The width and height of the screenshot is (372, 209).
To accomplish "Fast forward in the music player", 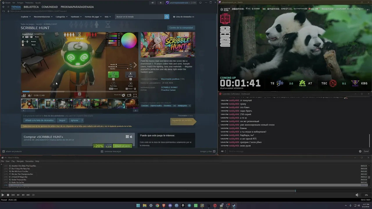I will coord(23,195).
